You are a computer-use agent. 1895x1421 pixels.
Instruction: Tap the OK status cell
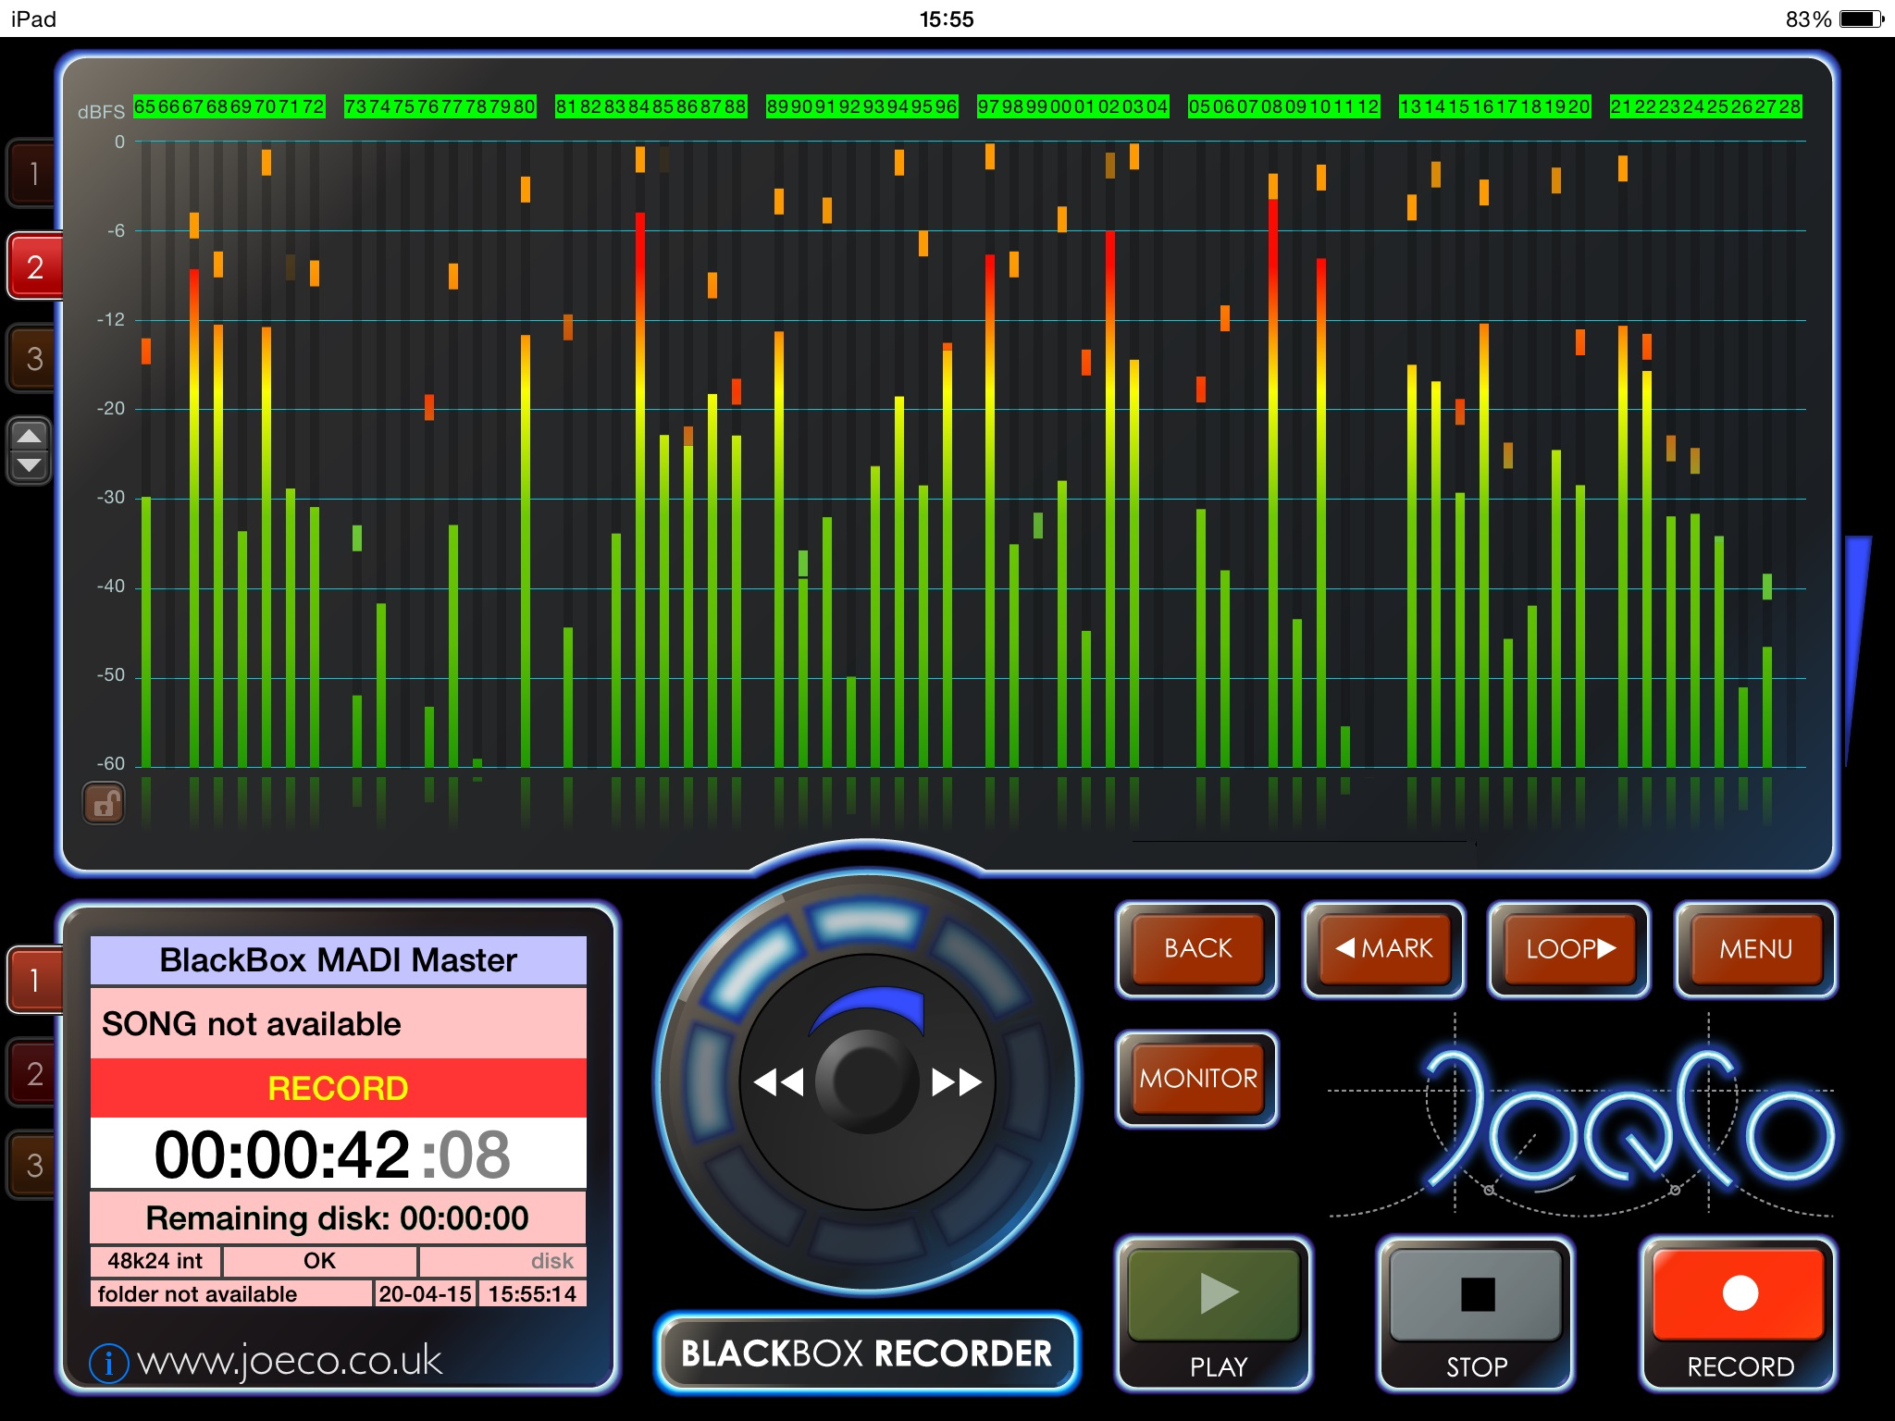click(320, 1261)
